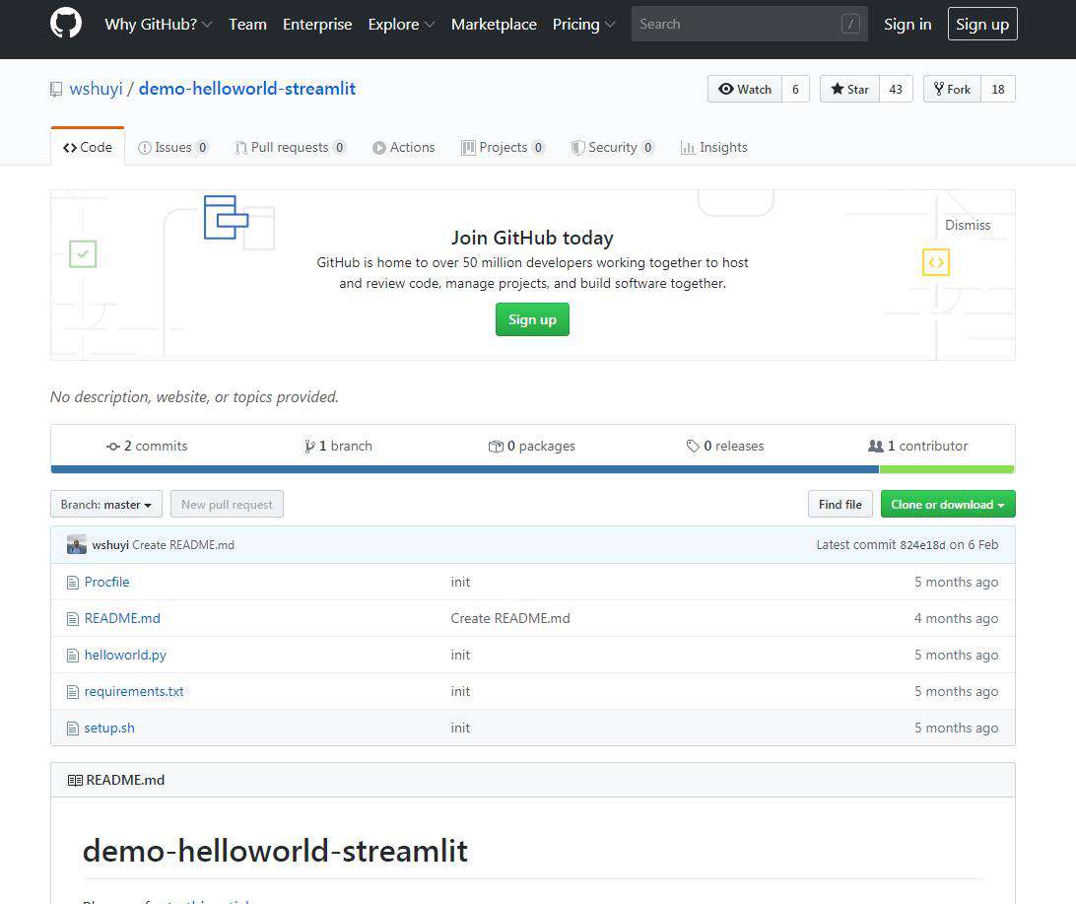Star the repository
Viewport: 1076px width, 904px height.
849,90
